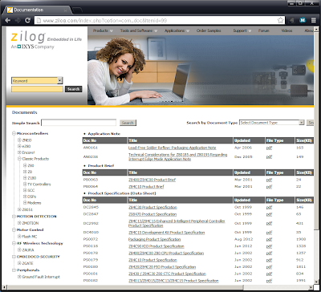Open the Packaging Product Specification link
The image size is (321, 292).
tap(154, 239)
